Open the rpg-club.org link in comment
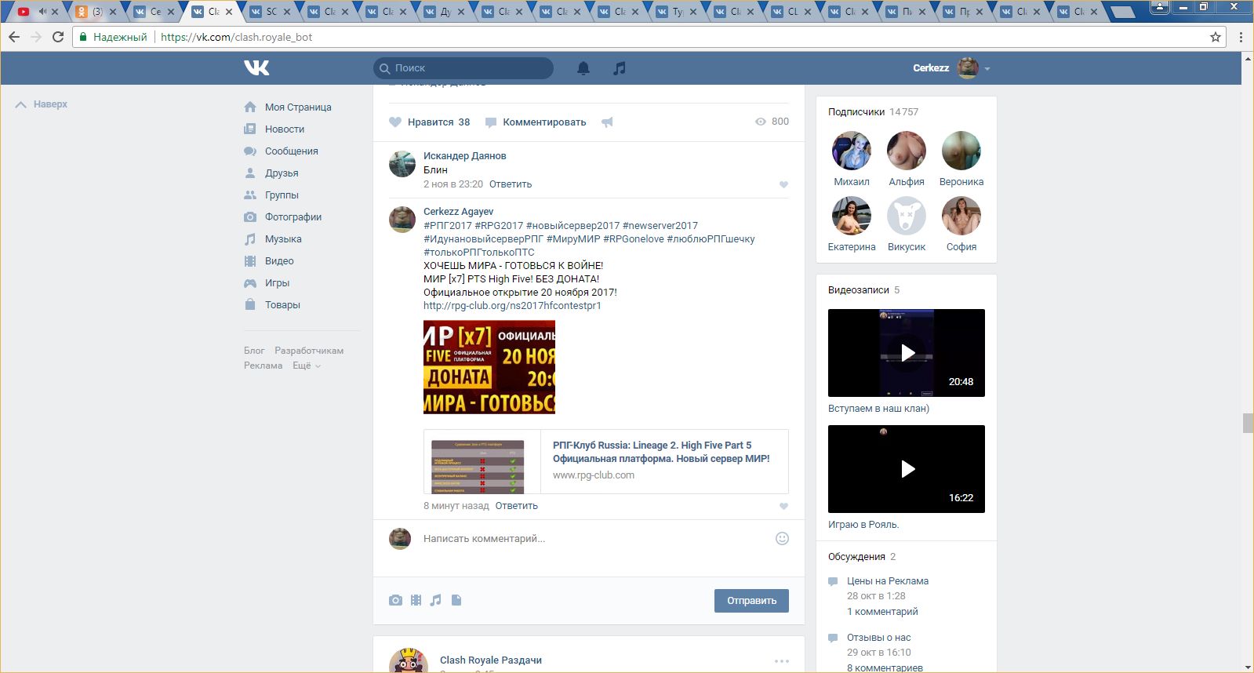This screenshot has height=673, width=1254. pos(512,306)
